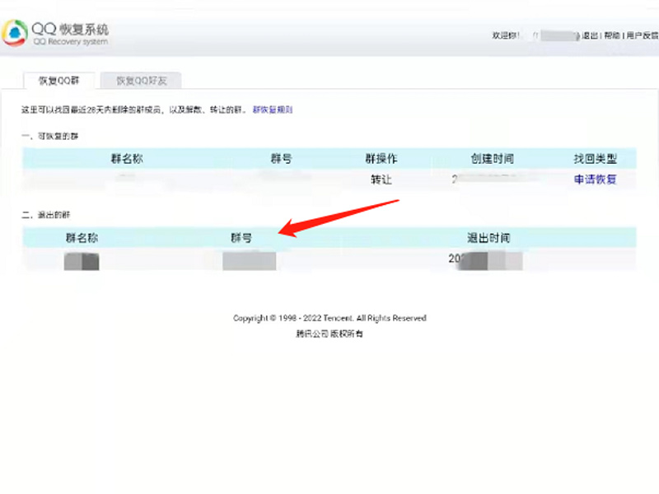Viewport: 659px width, 494px height.
Task: Click 申请恢复 for the transferred group
Action: click(595, 179)
